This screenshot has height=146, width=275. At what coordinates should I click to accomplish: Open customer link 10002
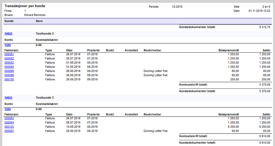[x=8, y=34]
